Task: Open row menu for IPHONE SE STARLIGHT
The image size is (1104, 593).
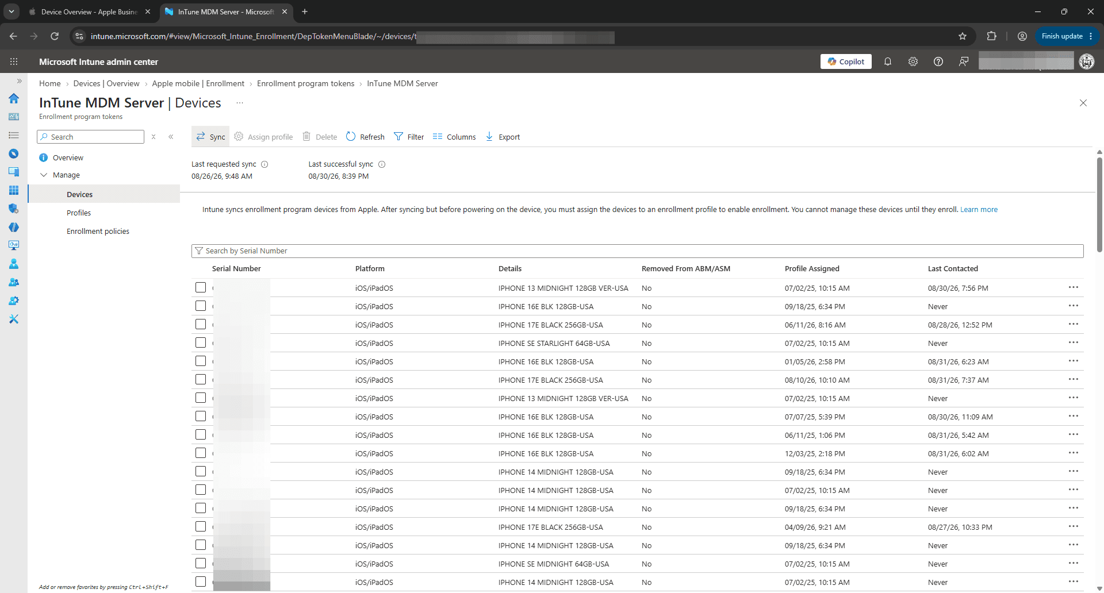Action: [1074, 342]
